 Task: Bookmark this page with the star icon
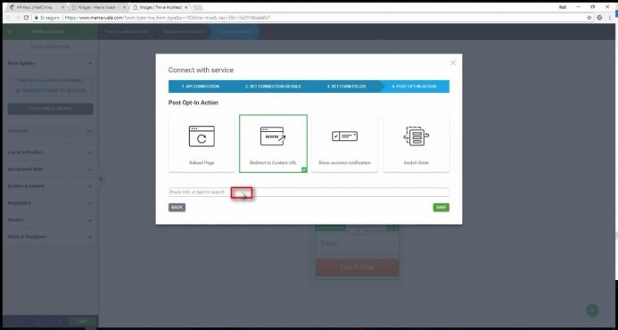tap(589, 18)
